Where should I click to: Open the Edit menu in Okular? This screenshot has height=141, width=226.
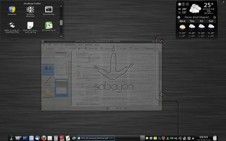point(49,45)
